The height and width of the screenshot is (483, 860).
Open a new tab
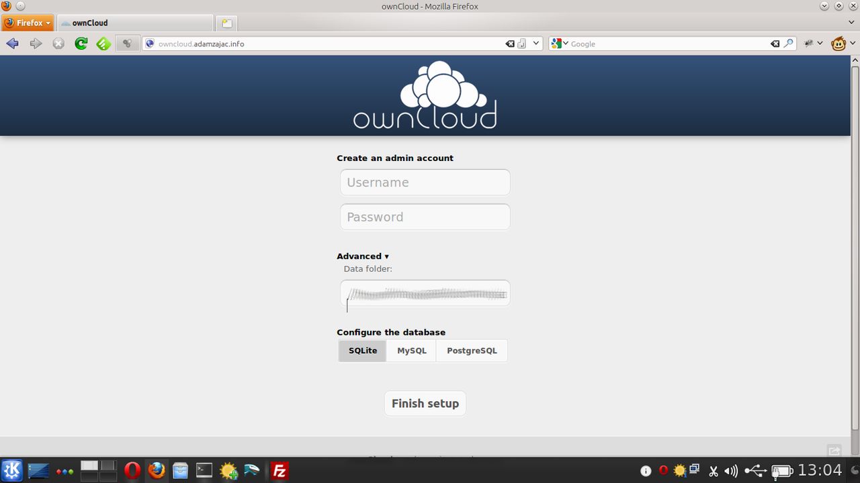coord(226,23)
